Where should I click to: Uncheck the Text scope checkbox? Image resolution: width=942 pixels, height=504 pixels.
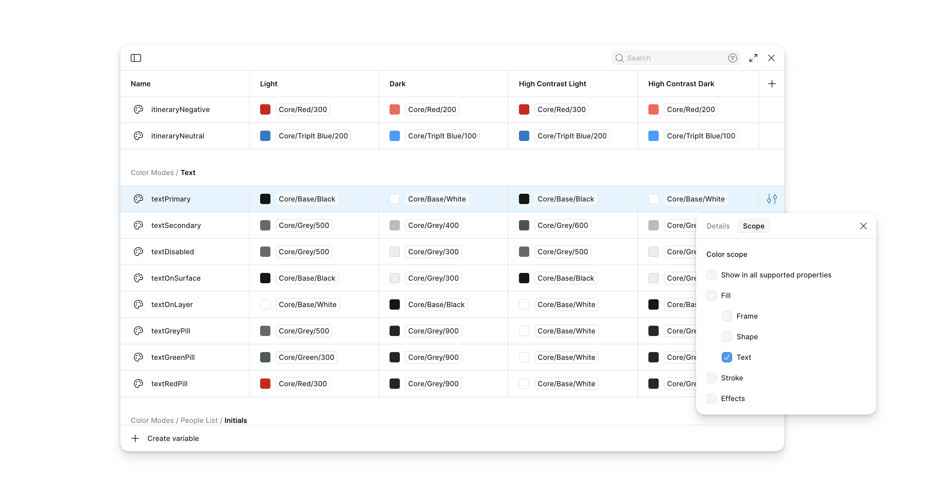coord(727,357)
